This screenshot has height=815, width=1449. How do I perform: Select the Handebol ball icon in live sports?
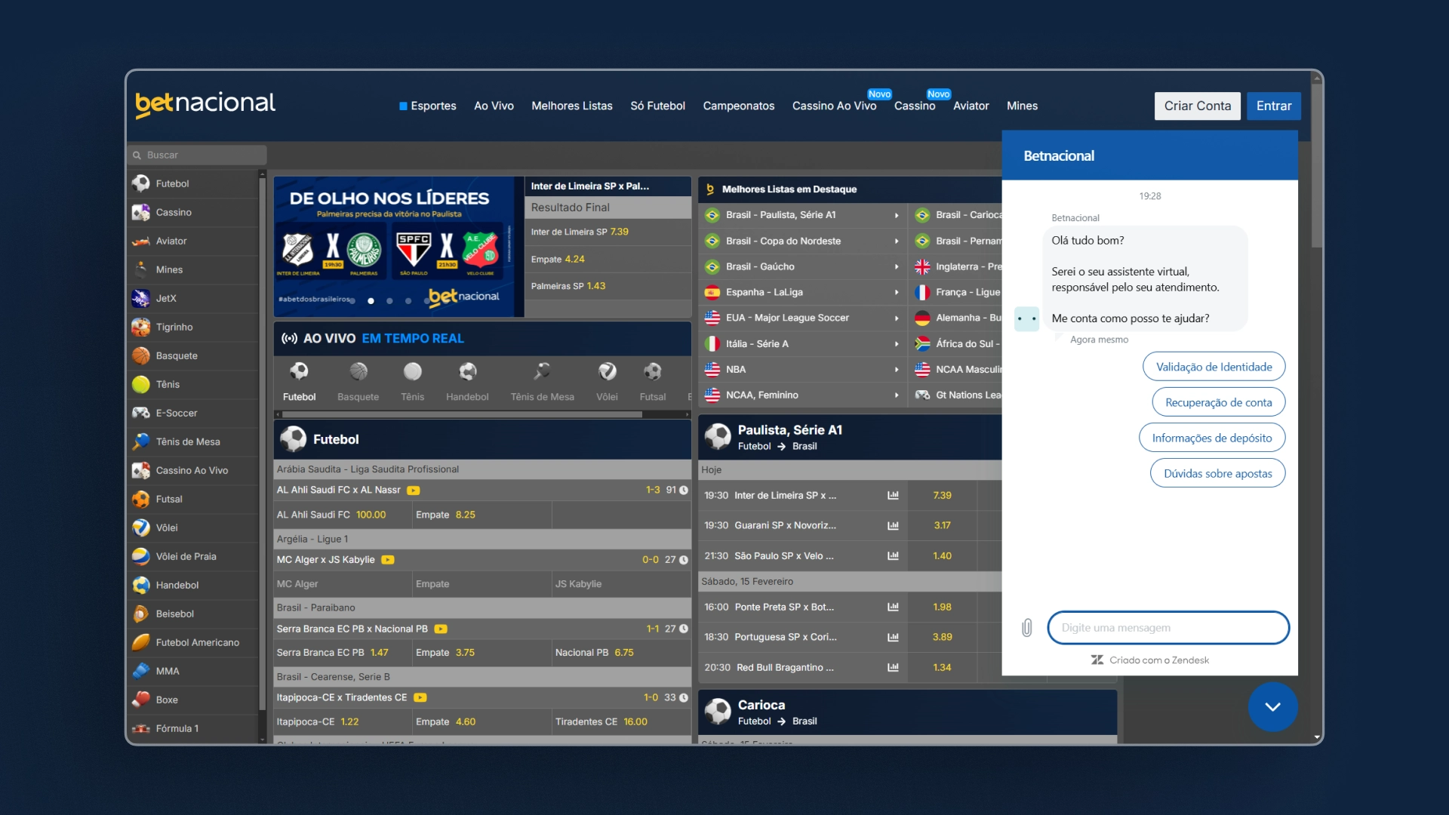pos(467,371)
